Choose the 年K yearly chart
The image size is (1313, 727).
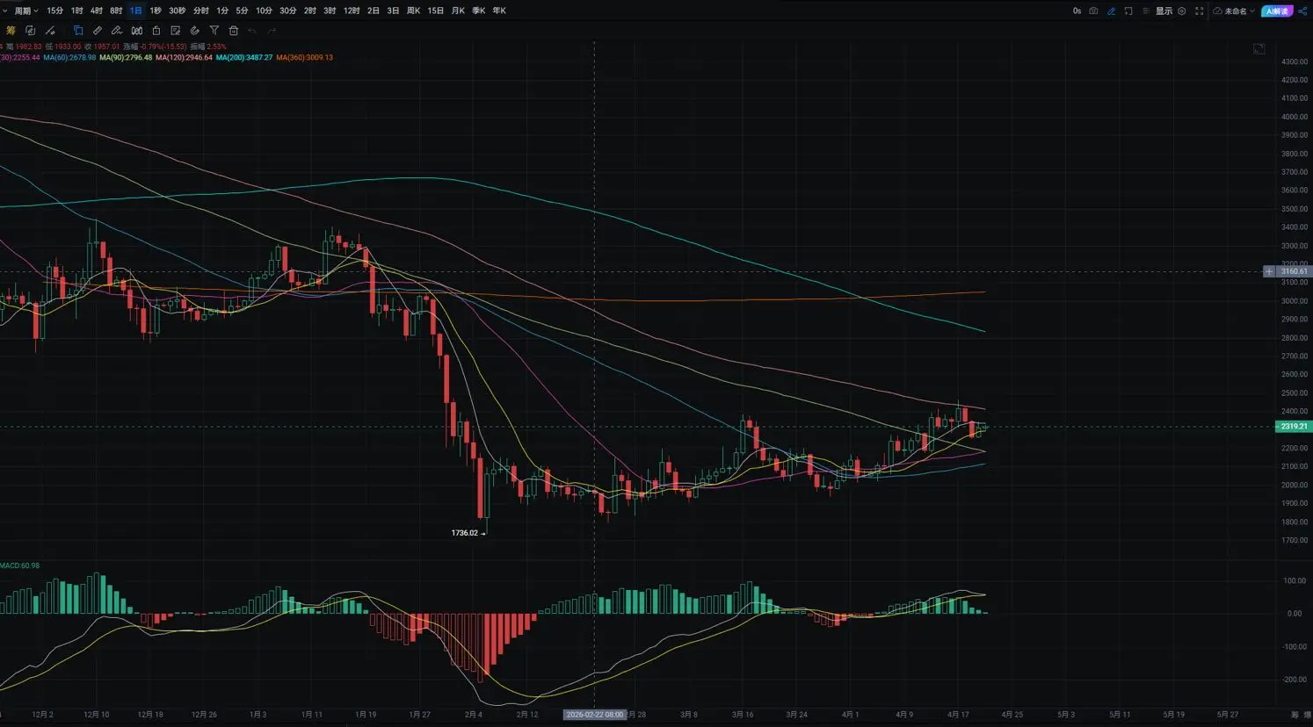499,11
